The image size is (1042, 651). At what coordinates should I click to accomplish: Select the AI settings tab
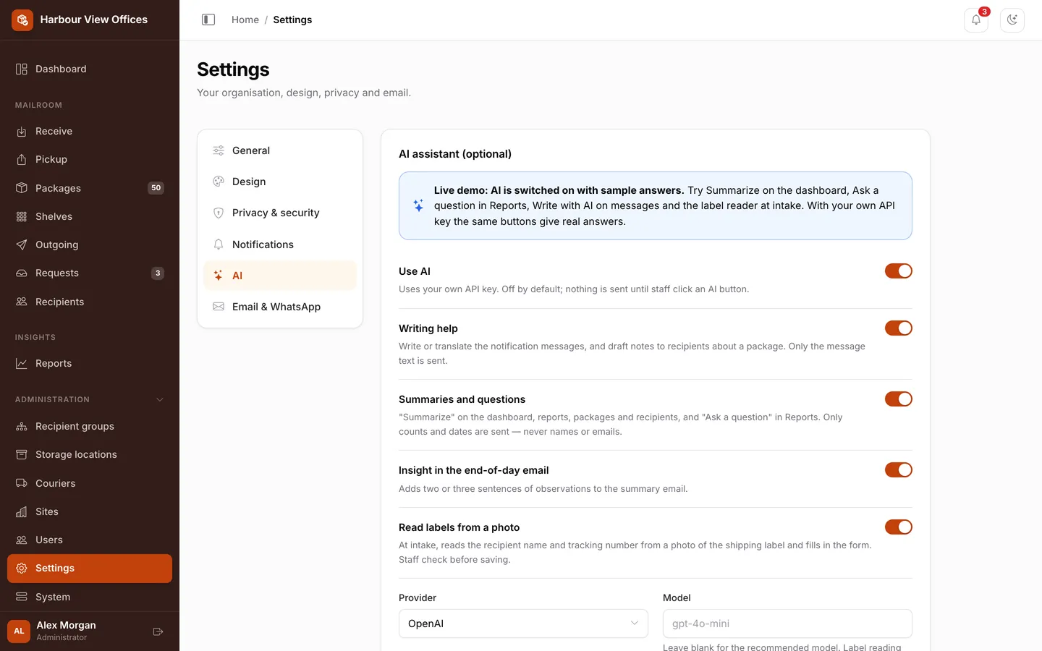tap(280, 276)
